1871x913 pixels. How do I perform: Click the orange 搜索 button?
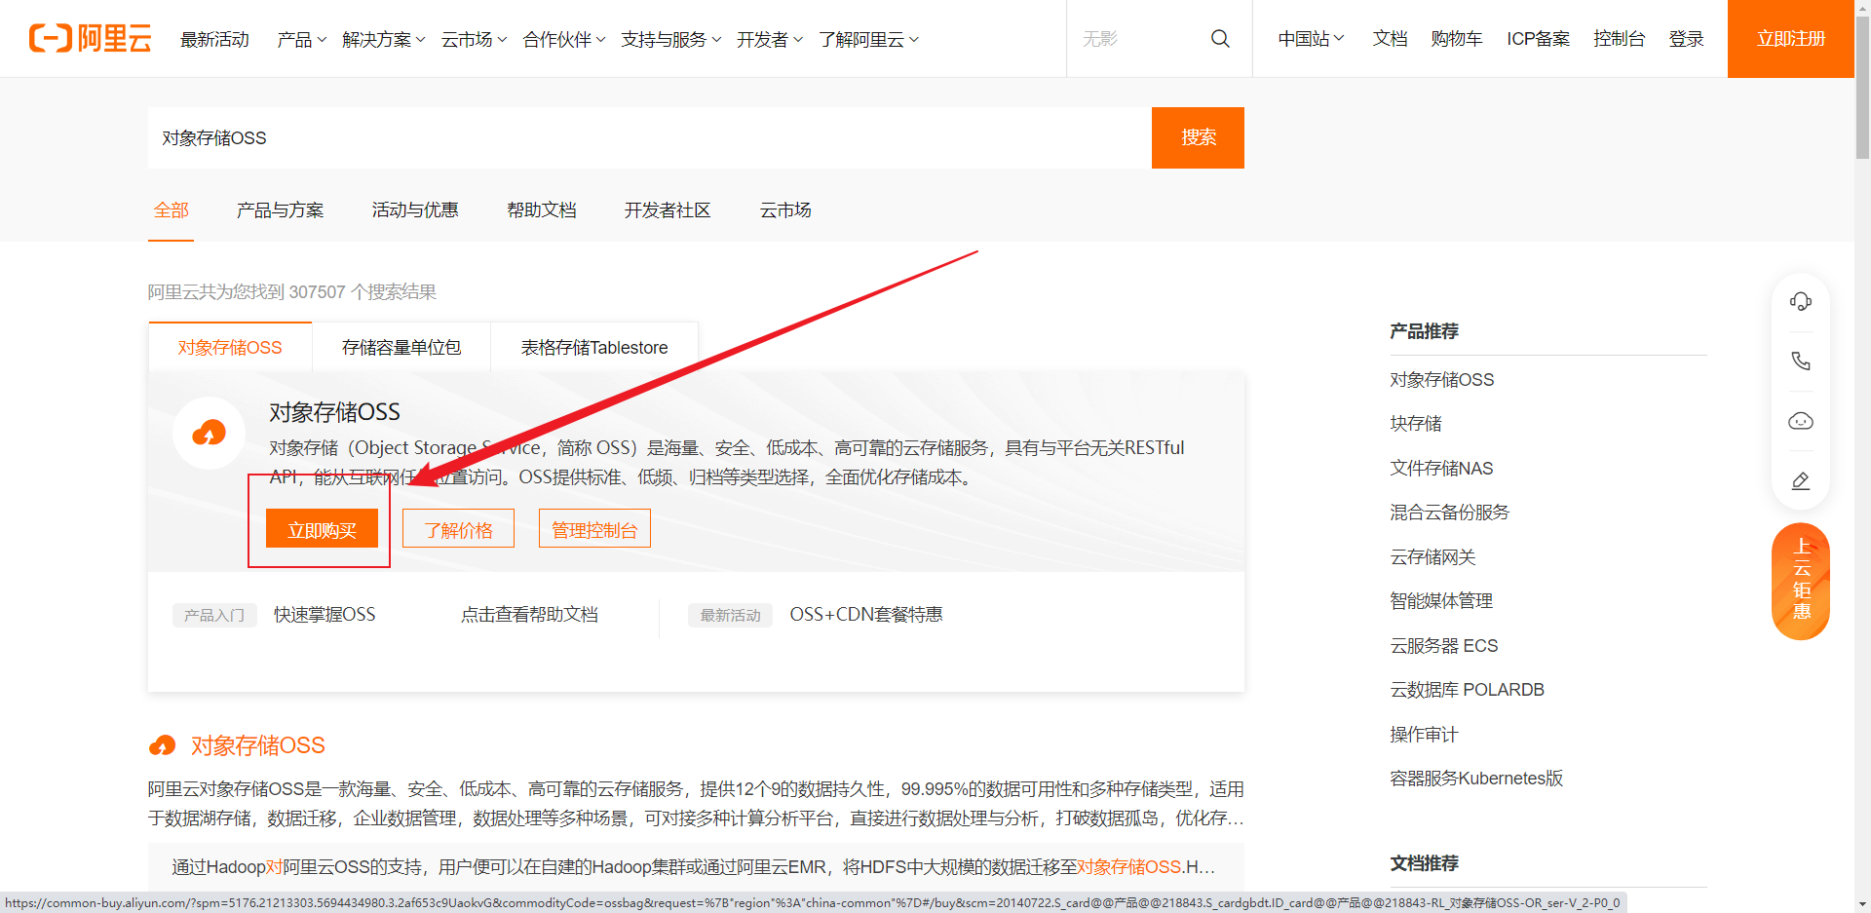pos(1198,137)
